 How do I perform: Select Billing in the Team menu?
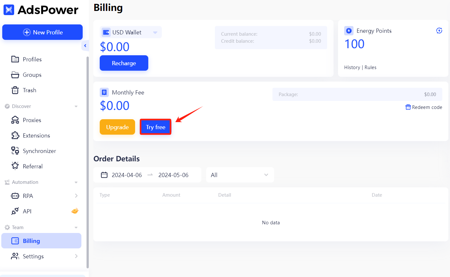pos(31,240)
